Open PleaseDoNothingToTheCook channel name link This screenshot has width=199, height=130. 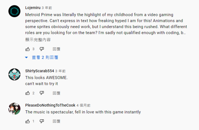(x=50, y=105)
